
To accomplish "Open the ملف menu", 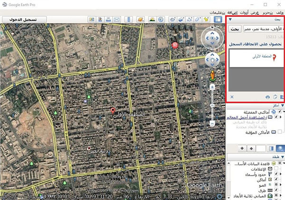I will [x=280, y=12].
